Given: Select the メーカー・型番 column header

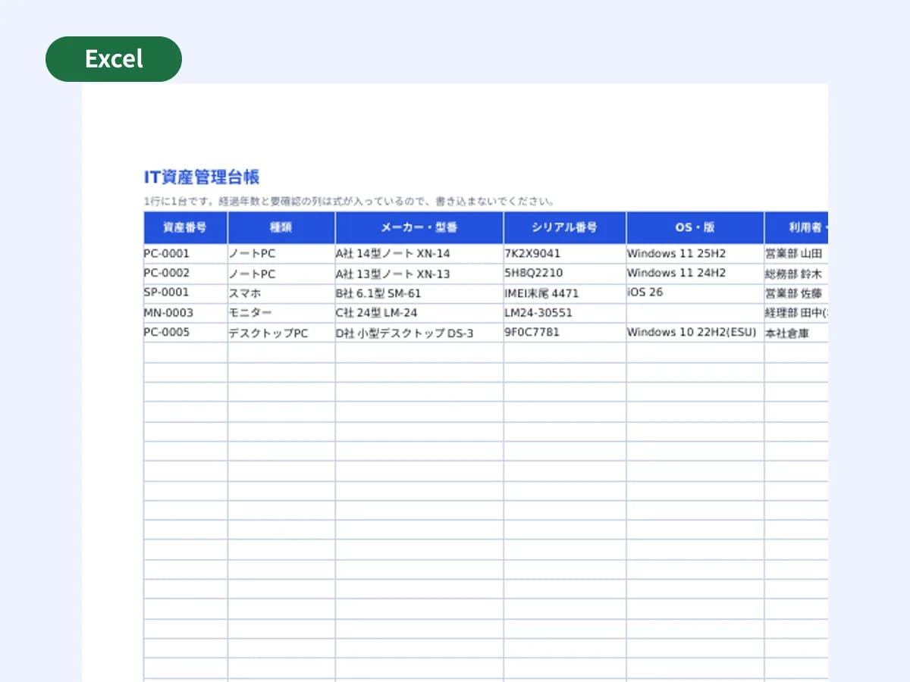Looking at the screenshot, I should coord(419,227).
